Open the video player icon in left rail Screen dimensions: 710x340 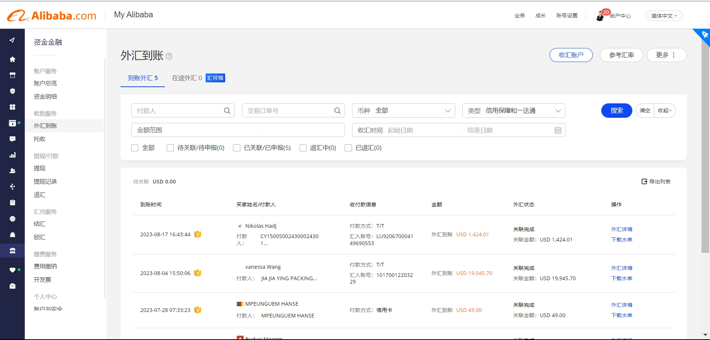[x=12, y=123]
